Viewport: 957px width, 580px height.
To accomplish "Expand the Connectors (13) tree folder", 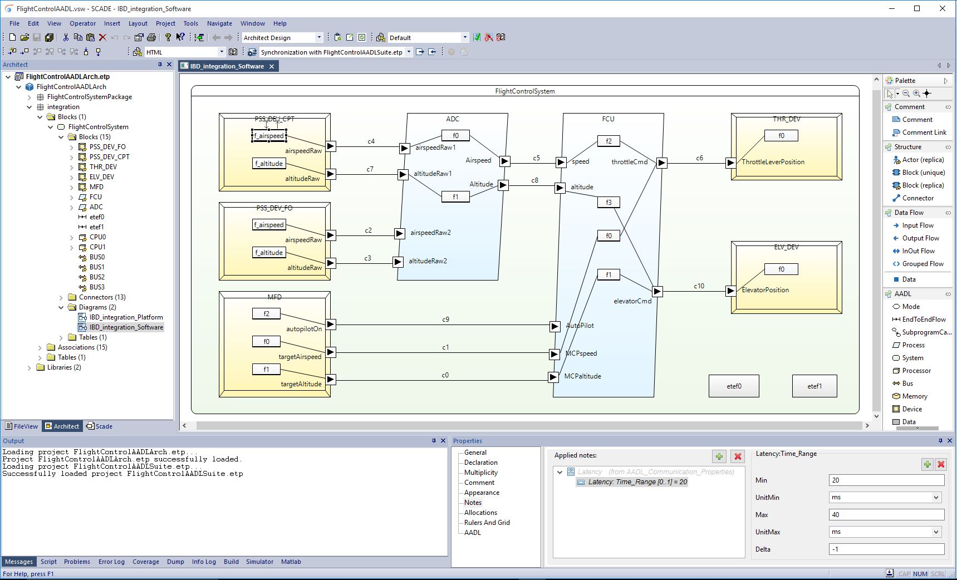I will click(x=61, y=297).
